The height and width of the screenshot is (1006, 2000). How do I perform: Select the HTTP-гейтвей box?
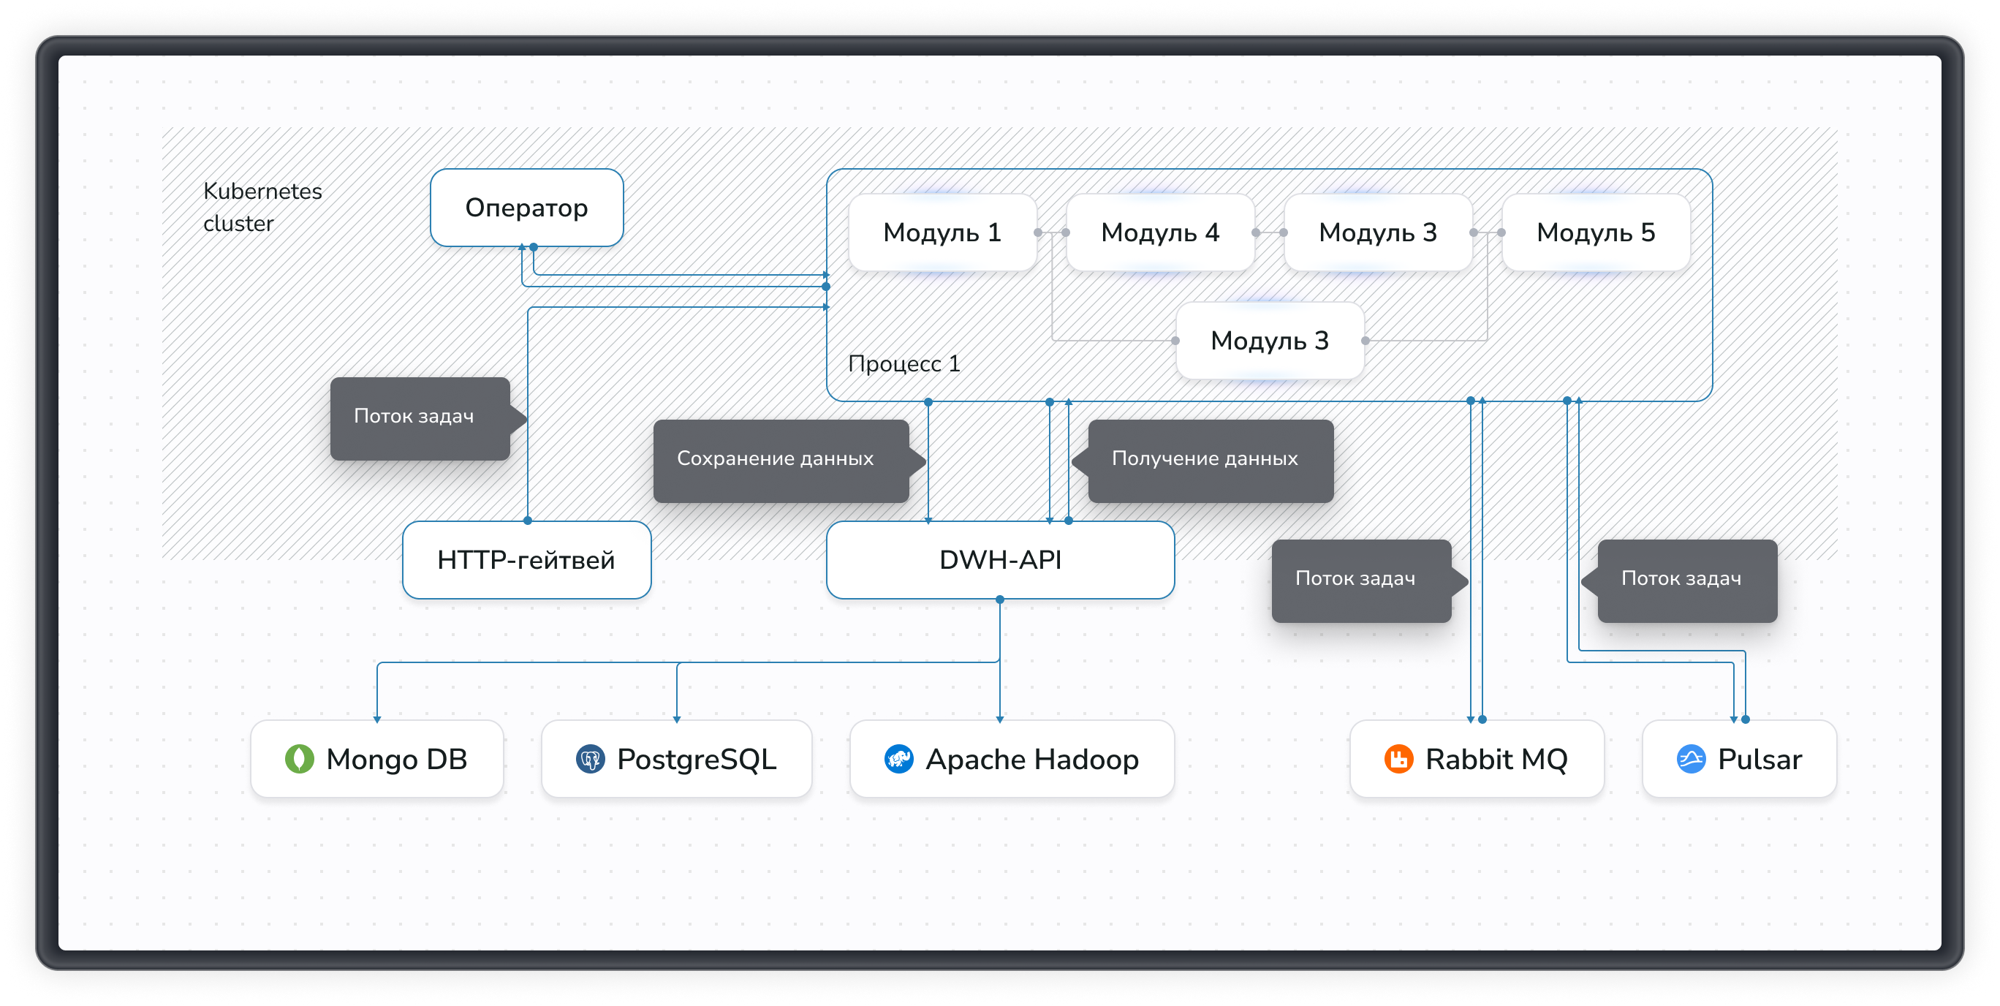click(526, 560)
